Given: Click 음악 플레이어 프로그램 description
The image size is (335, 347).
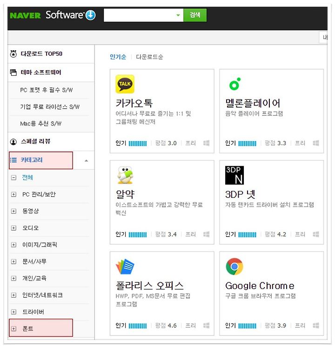Looking at the screenshot, I should pyautogui.click(x=254, y=114).
